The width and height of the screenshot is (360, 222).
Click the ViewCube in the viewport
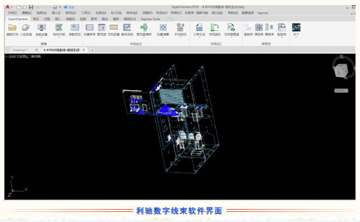pyautogui.click(x=341, y=71)
